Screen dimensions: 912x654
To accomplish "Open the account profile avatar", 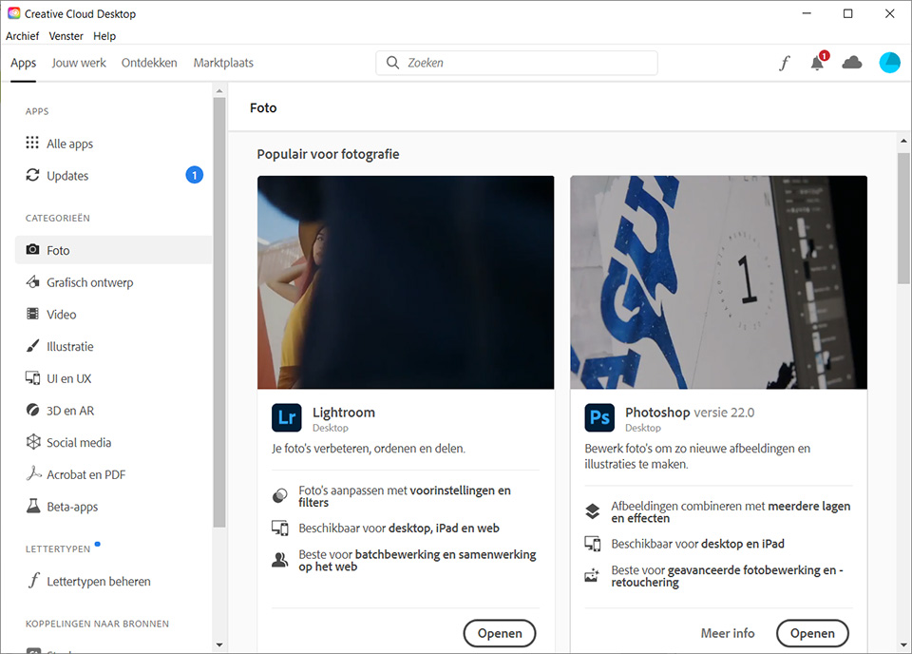I will (889, 63).
